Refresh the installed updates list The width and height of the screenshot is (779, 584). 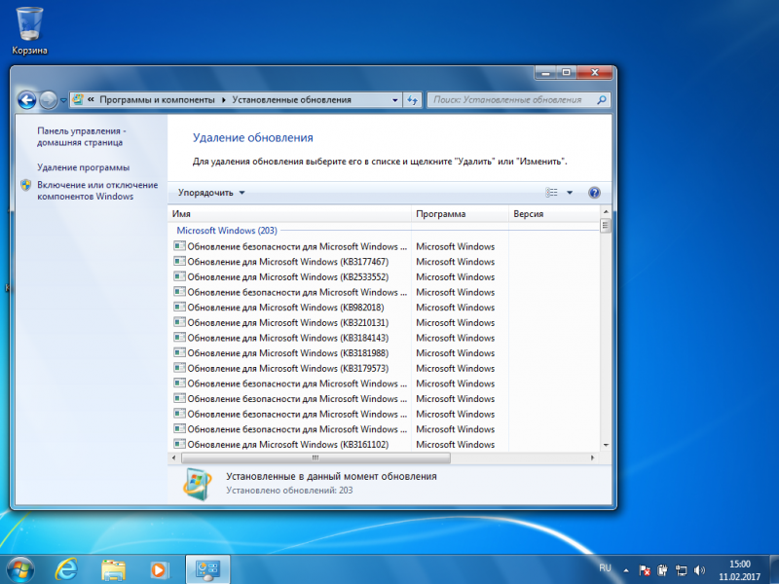(412, 100)
